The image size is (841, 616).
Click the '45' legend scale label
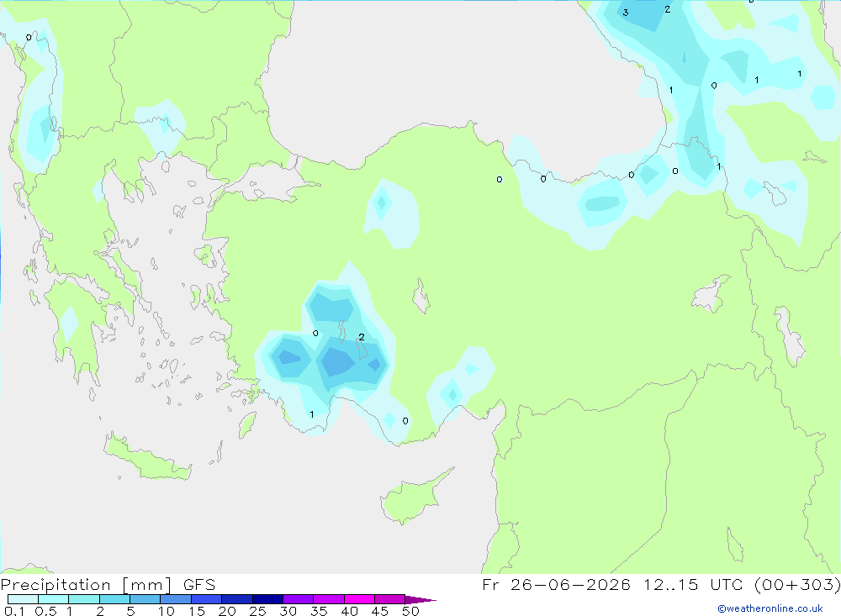coord(380,611)
